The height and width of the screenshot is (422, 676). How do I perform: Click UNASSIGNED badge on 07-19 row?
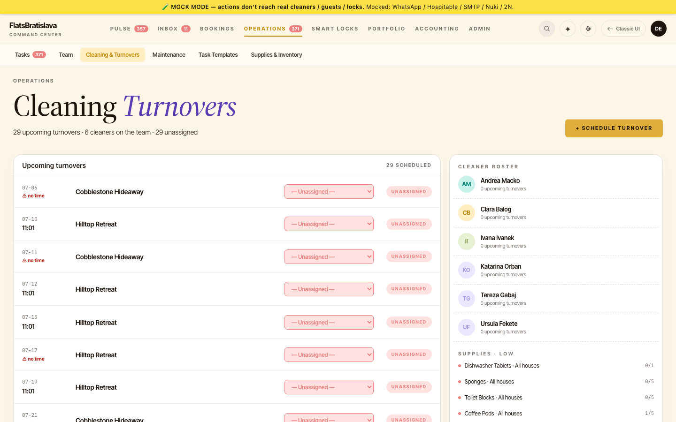(x=409, y=387)
